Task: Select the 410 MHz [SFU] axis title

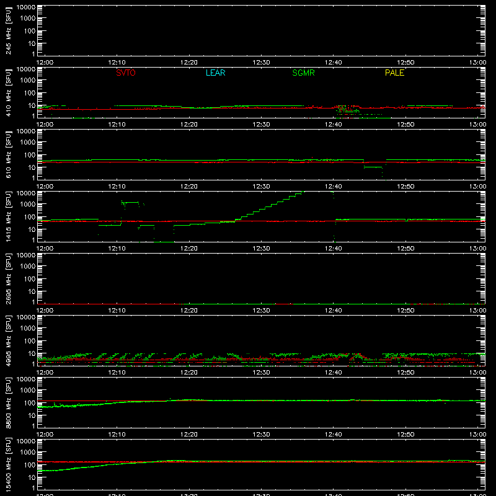Action: tap(9, 93)
